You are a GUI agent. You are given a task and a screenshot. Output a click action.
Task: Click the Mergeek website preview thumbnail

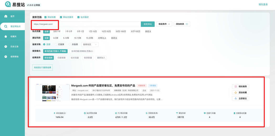click(x=53, y=93)
